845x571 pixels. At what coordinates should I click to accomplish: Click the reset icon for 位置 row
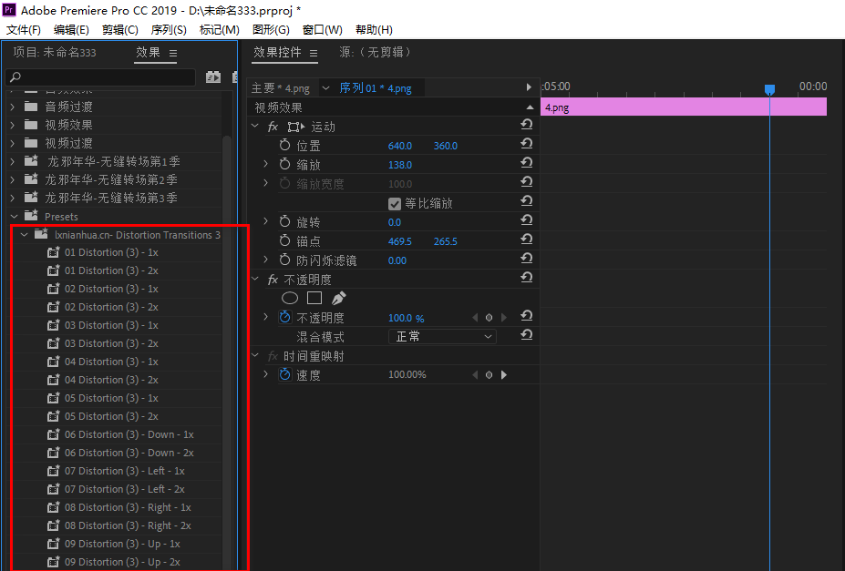coord(527,144)
